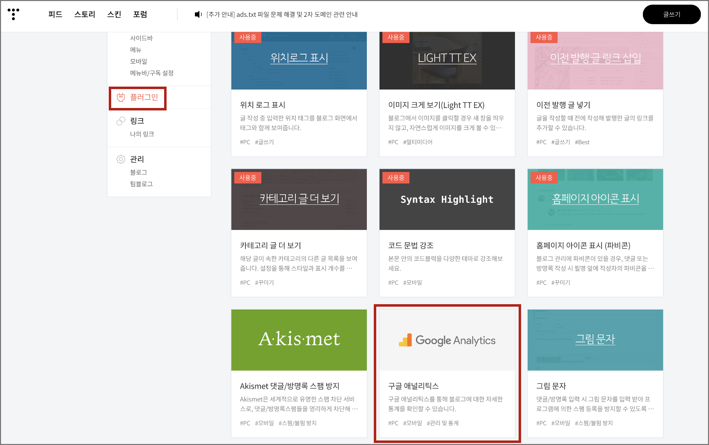The image size is (709, 445).
Task: Open 메뉴바/구독 설정 settings
Action: (x=151, y=73)
